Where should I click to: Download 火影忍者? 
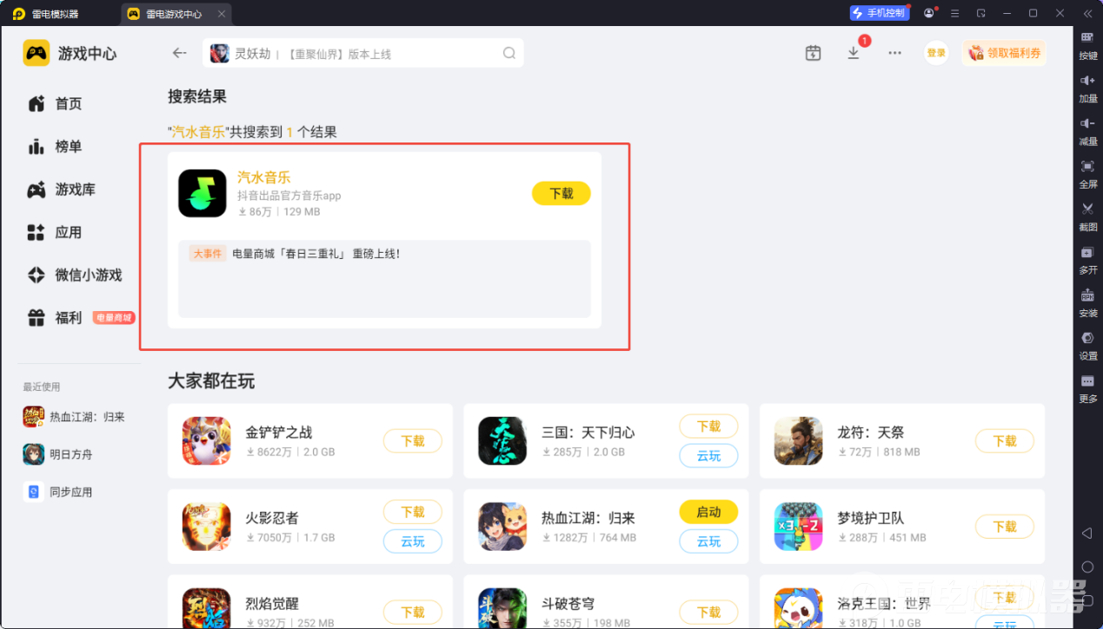(x=413, y=512)
